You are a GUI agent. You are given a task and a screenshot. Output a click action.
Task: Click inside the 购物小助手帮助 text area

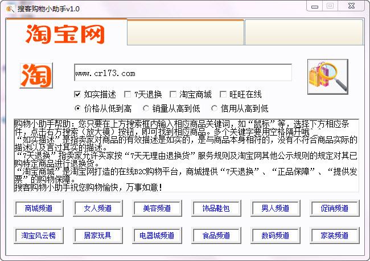coord(186,155)
